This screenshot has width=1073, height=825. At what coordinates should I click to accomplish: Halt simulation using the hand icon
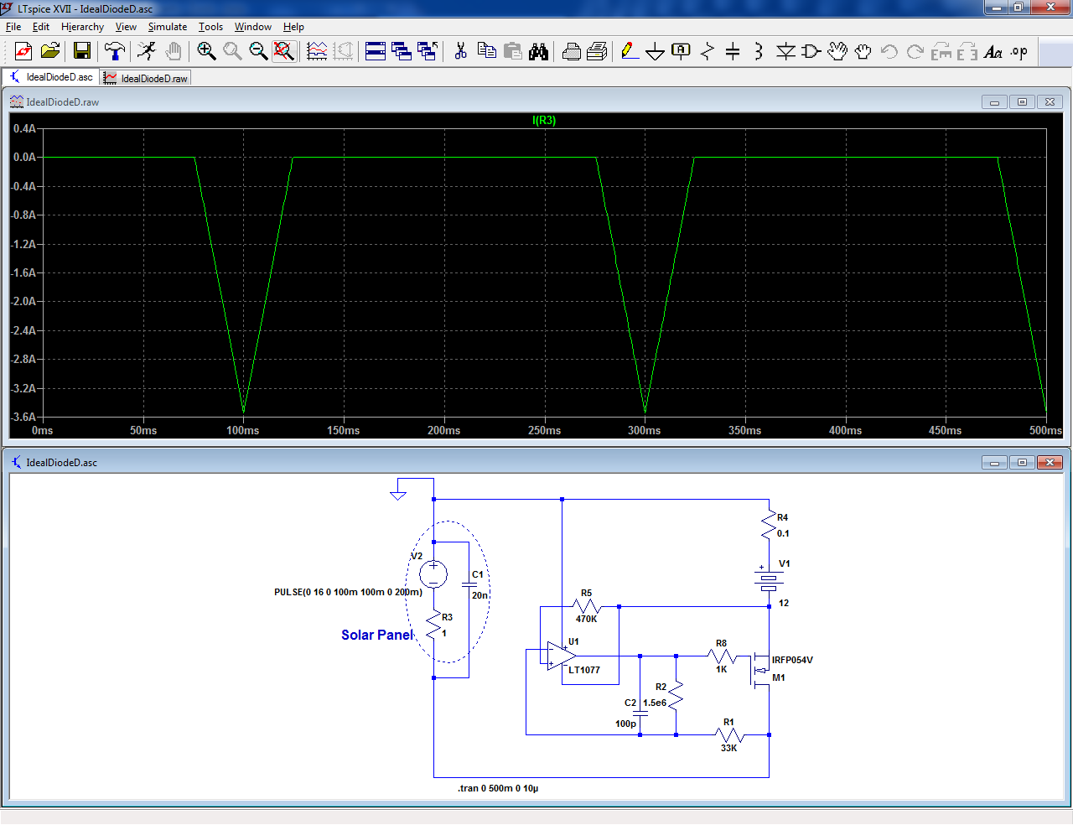click(x=174, y=52)
